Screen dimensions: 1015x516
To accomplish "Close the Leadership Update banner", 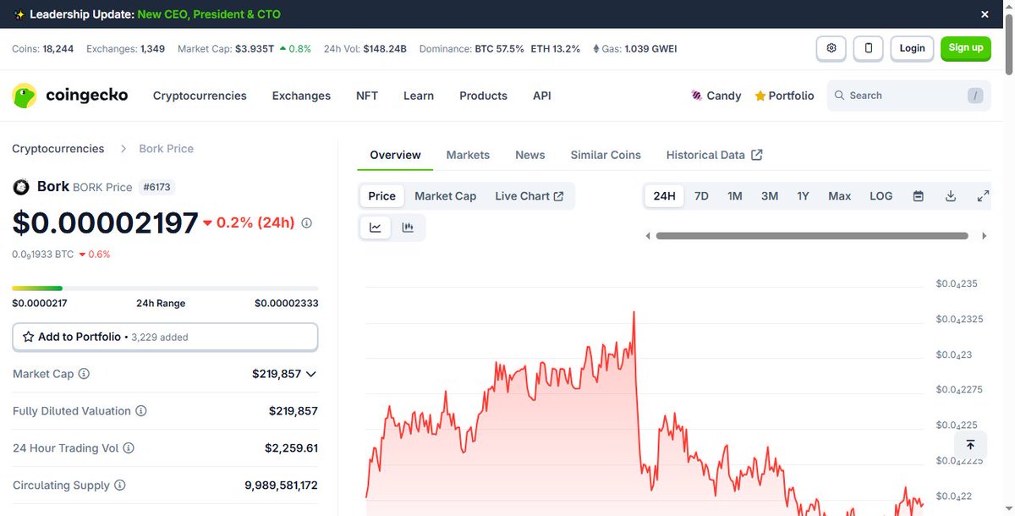I will (x=985, y=14).
